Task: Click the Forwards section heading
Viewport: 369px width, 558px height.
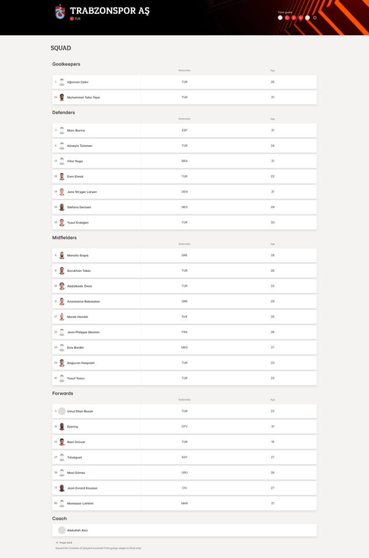Action: click(62, 393)
